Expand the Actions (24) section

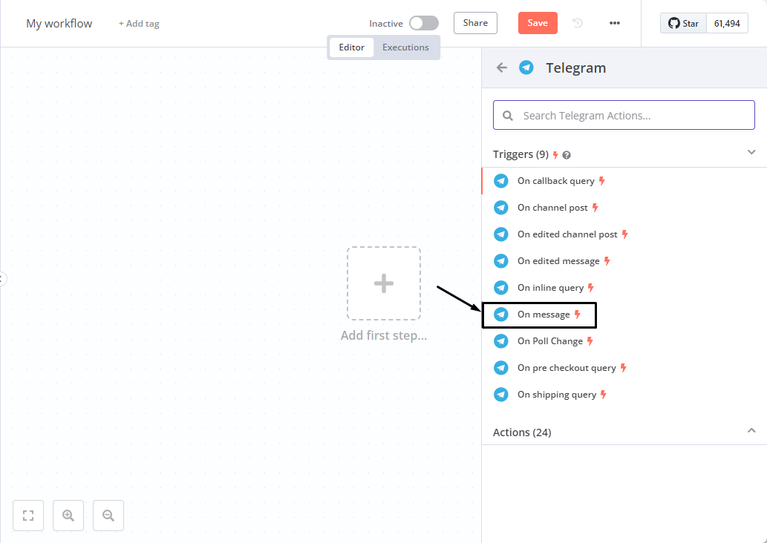(x=751, y=431)
